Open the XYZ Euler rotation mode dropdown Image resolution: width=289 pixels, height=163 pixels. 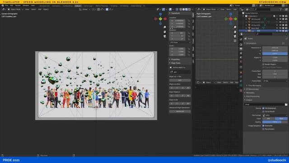180,43
